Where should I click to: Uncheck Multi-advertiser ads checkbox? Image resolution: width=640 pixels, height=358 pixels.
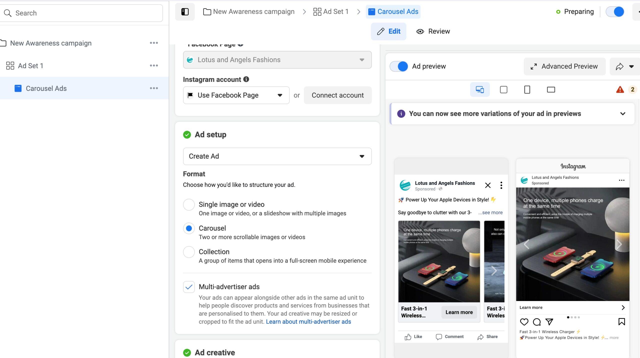pos(189,287)
